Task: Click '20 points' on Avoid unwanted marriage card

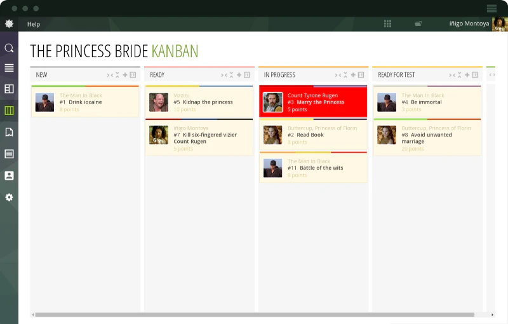Action: point(413,149)
